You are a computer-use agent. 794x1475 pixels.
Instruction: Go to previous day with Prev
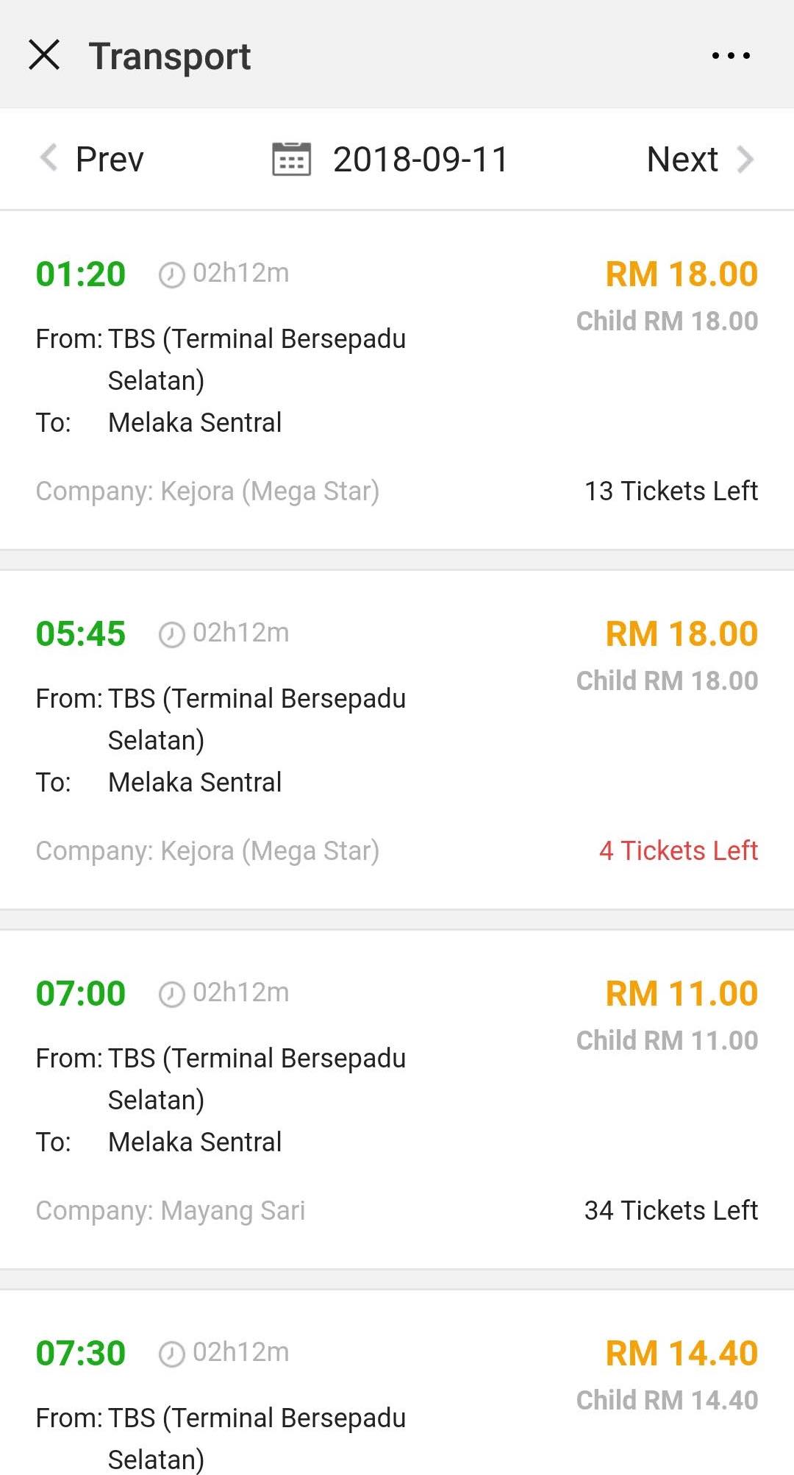[x=110, y=159]
